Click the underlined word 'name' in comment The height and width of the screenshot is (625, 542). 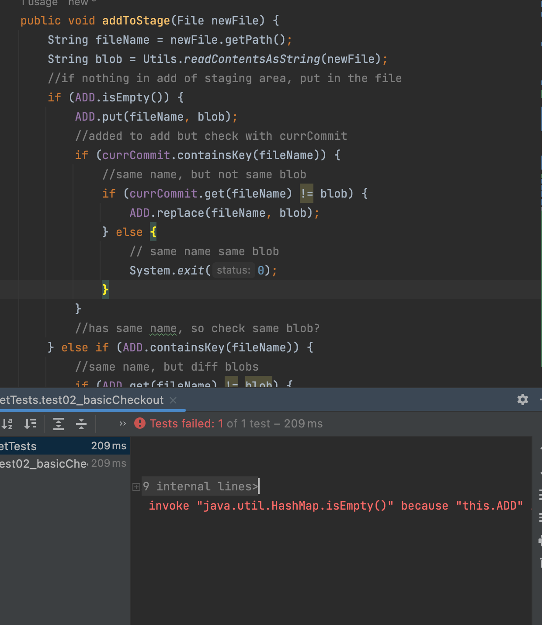163,328
